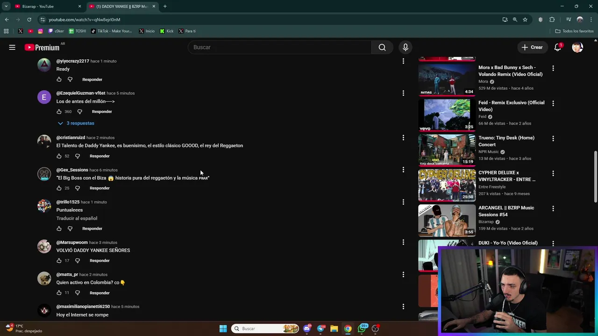Viewport: 598px width, 336px height.
Task: Open the notifications bell
Action: (x=557, y=47)
